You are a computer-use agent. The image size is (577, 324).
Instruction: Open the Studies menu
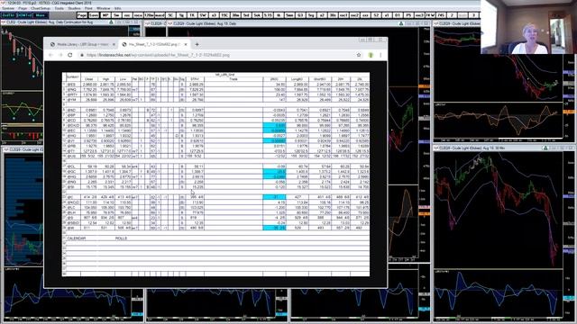pyautogui.click(x=74, y=8)
